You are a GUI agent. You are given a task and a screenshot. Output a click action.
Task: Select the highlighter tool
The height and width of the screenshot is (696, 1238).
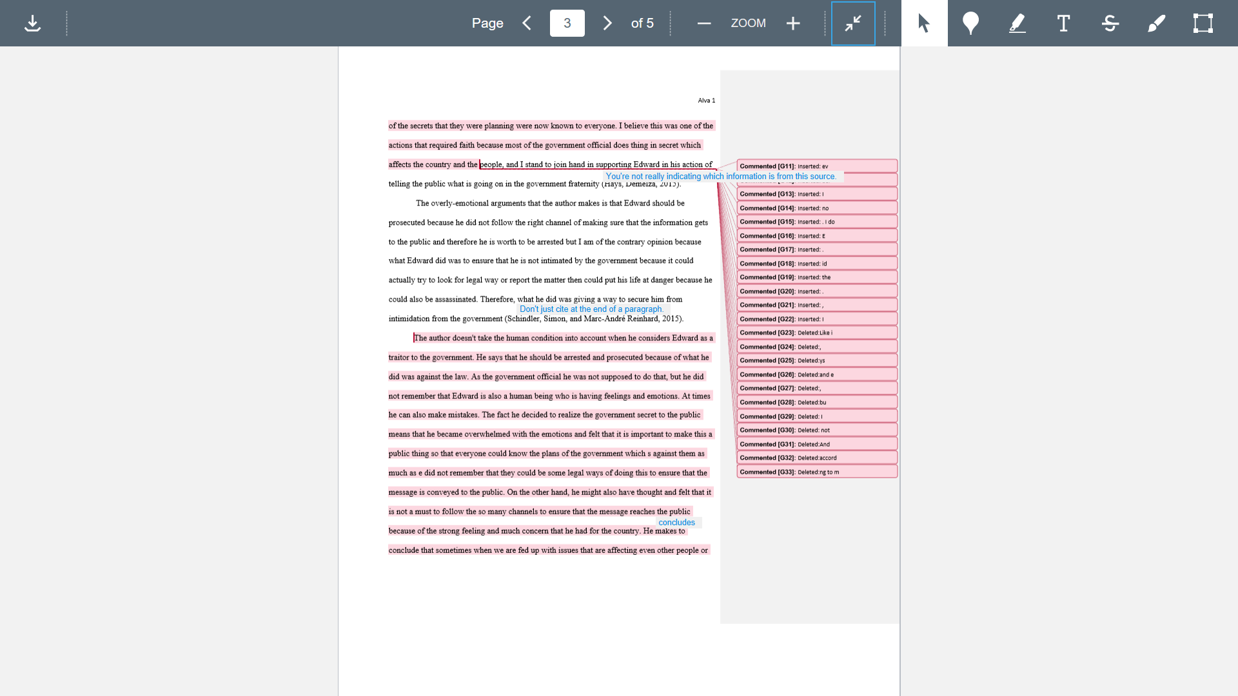pyautogui.click(x=1017, y=23)
